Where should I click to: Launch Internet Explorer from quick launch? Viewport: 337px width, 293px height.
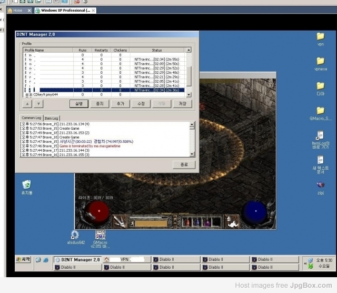pos(46,260)
